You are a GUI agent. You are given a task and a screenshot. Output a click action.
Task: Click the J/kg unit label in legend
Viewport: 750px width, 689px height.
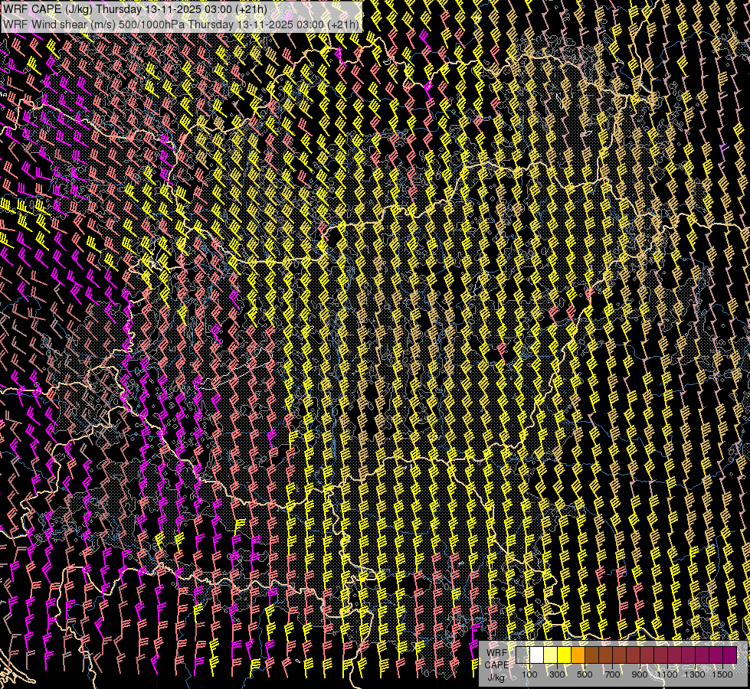click(496, 677)
